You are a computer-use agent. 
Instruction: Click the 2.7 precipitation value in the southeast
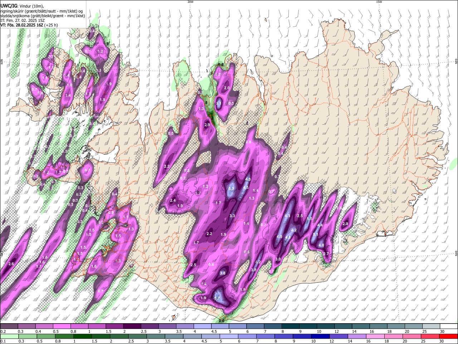[326, 254]
